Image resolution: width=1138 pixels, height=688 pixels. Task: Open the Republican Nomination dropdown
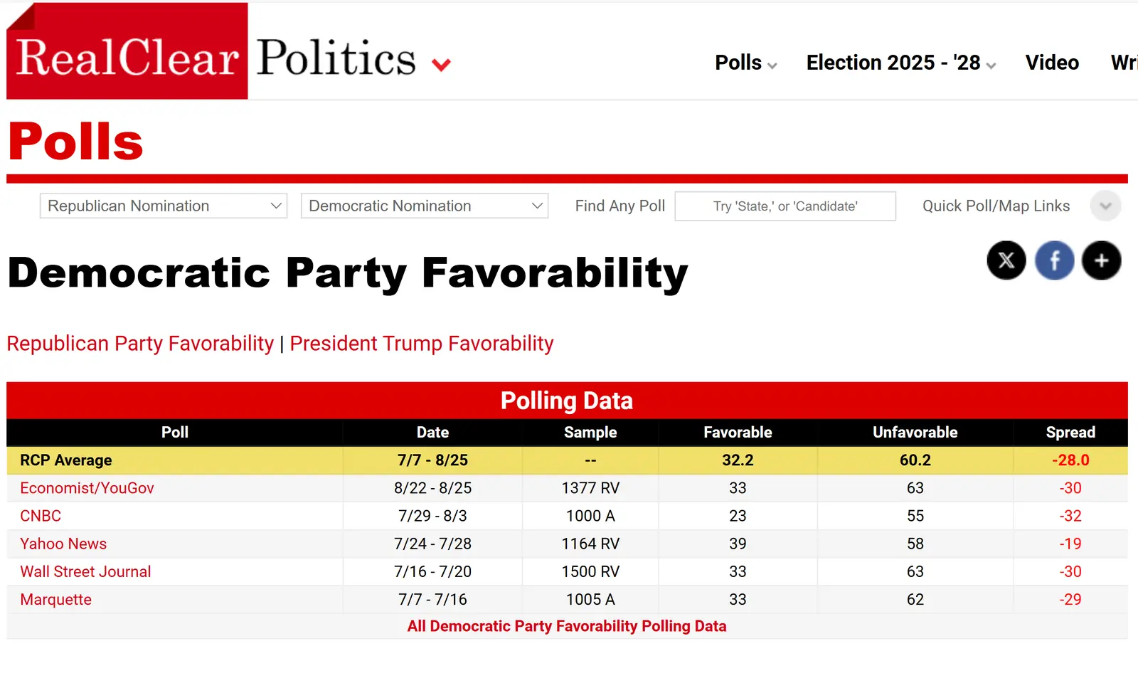[x=164, y=206]
